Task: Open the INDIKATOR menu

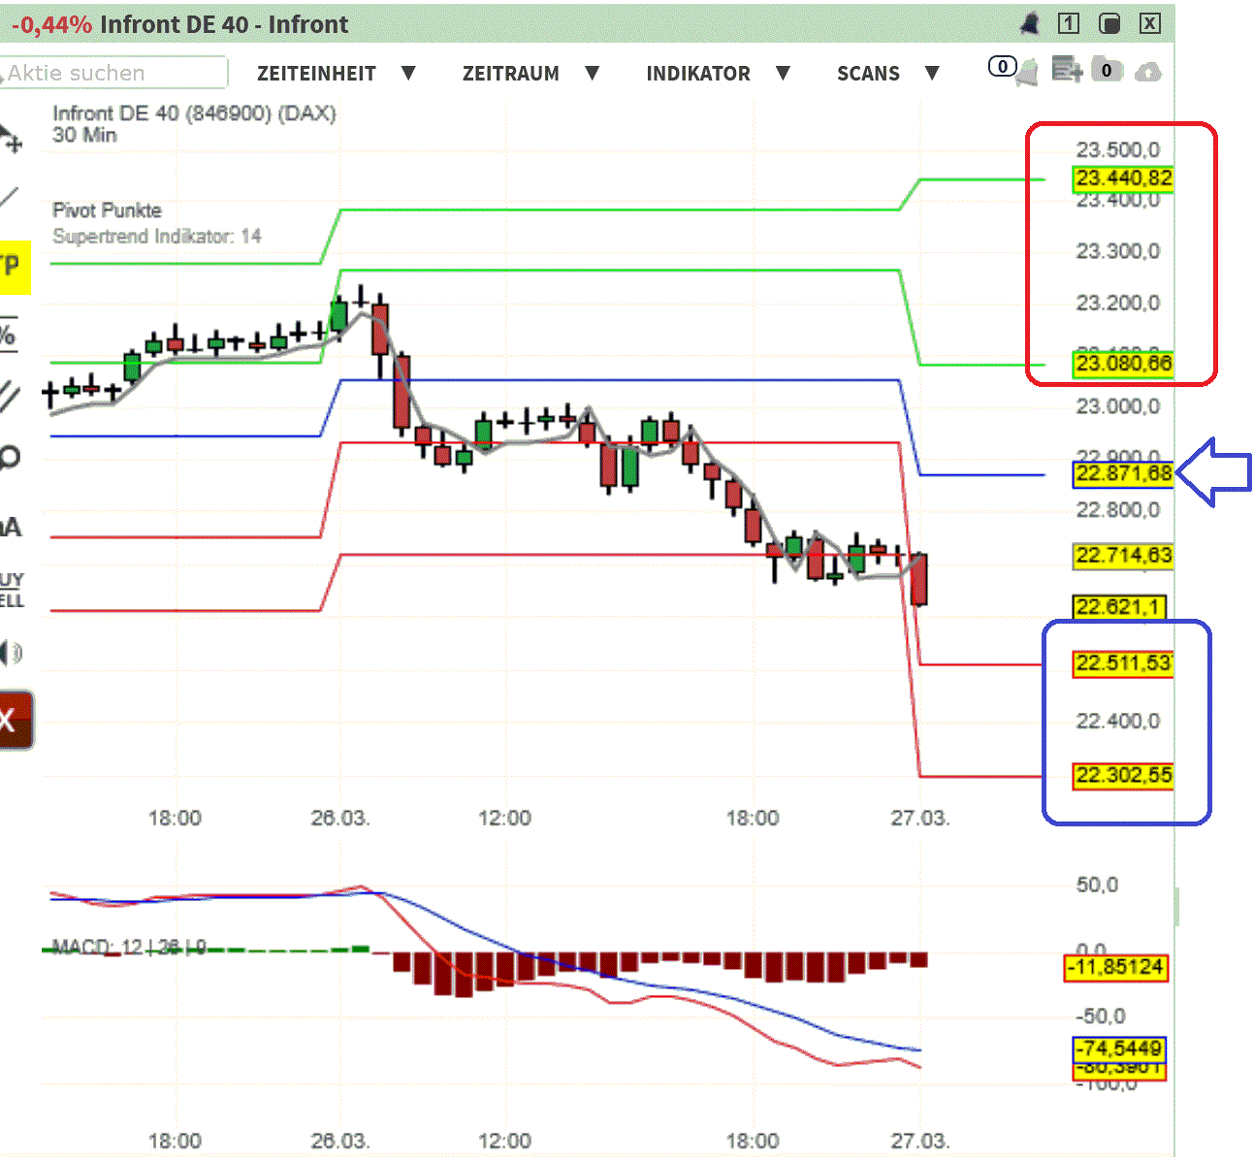Action: click(x=698, y=73)
